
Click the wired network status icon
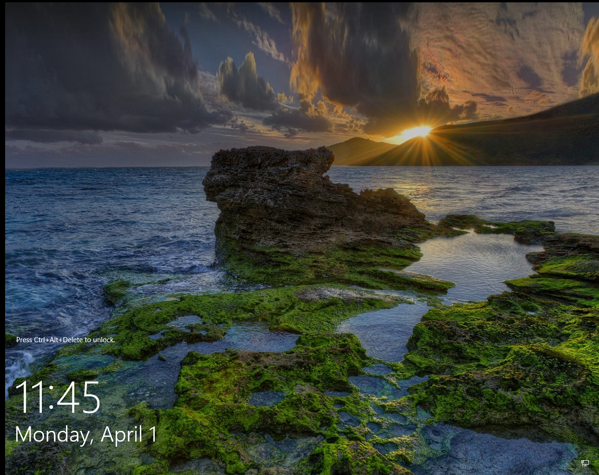point(585,463)
